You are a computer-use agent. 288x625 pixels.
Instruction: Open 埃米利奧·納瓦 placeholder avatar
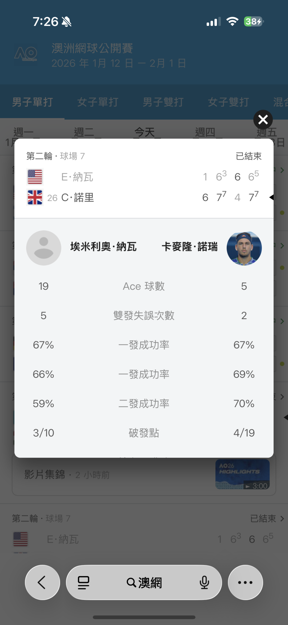(44, 248)
